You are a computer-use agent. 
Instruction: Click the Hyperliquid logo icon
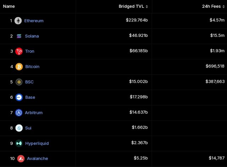pyautogui.click(x=19, y=143)
